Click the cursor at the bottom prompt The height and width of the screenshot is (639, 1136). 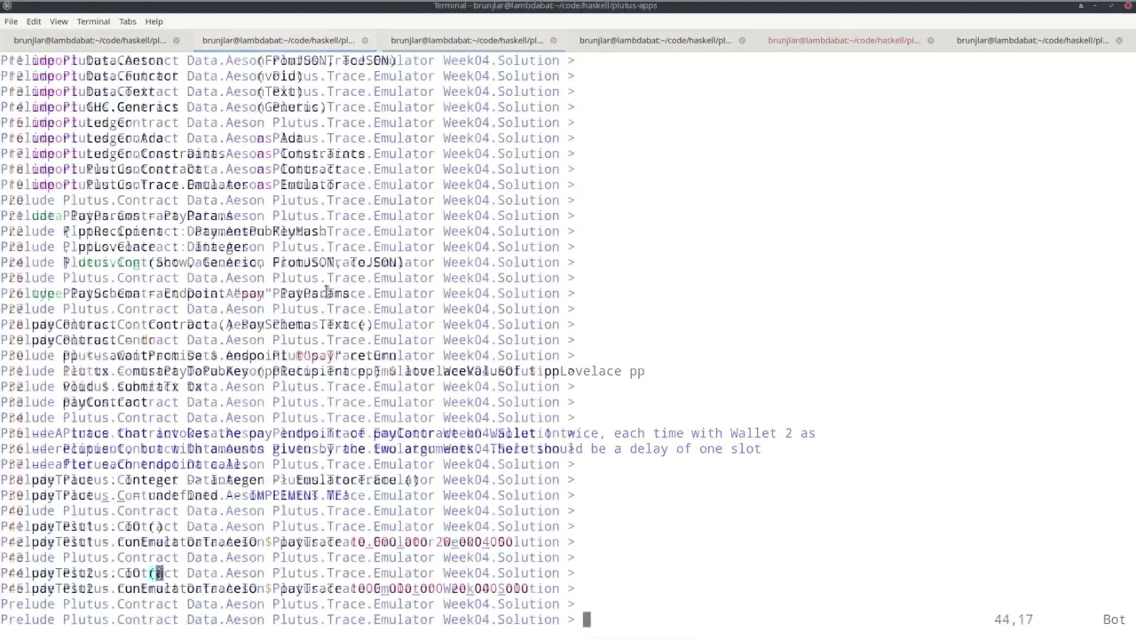coord(586,619)
